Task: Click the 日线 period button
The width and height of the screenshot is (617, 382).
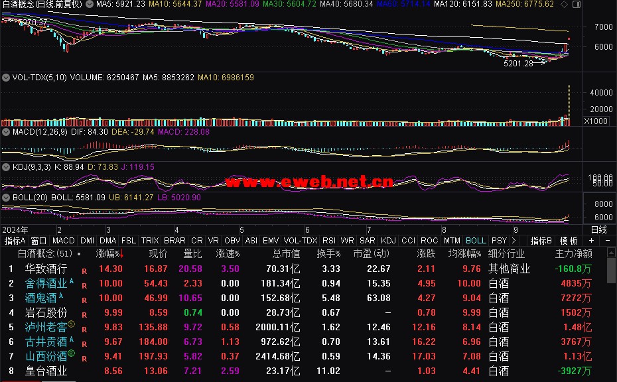Action: (x=599, y=229)
